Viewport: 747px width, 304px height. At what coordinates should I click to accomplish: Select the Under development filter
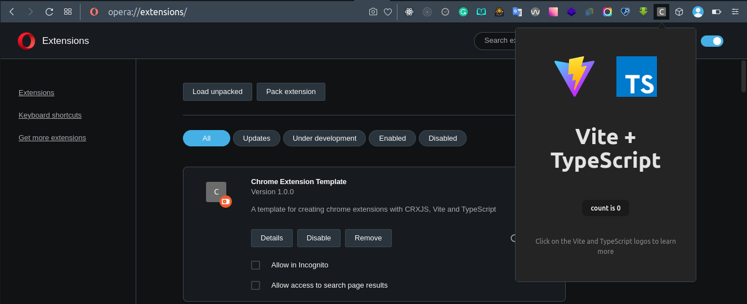pos(324,138)
